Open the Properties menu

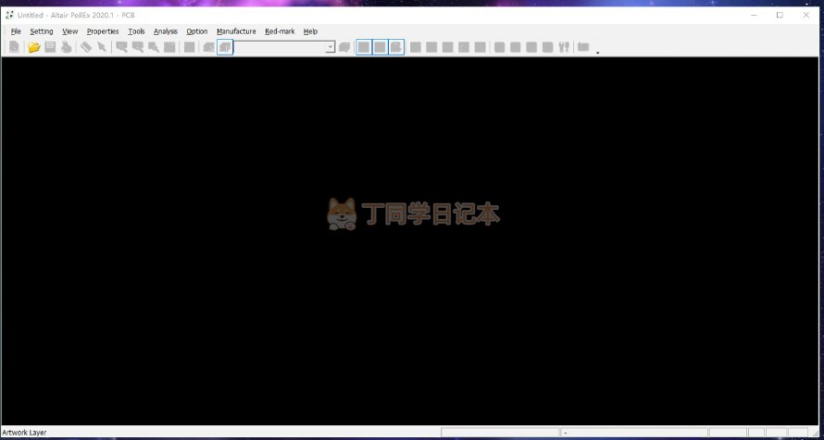(x=103, y=31)
